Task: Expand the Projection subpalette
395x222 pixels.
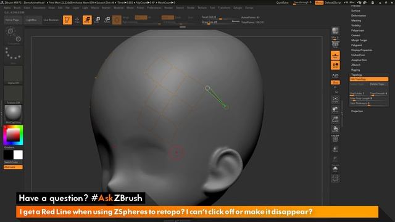Action: (357, 111)
